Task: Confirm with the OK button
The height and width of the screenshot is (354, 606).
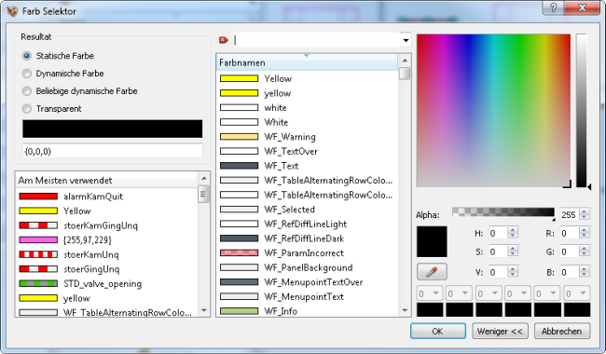Action: (x=438, y=332)
